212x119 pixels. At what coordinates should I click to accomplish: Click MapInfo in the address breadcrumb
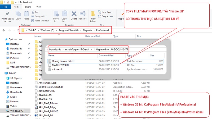click(87, 30)
